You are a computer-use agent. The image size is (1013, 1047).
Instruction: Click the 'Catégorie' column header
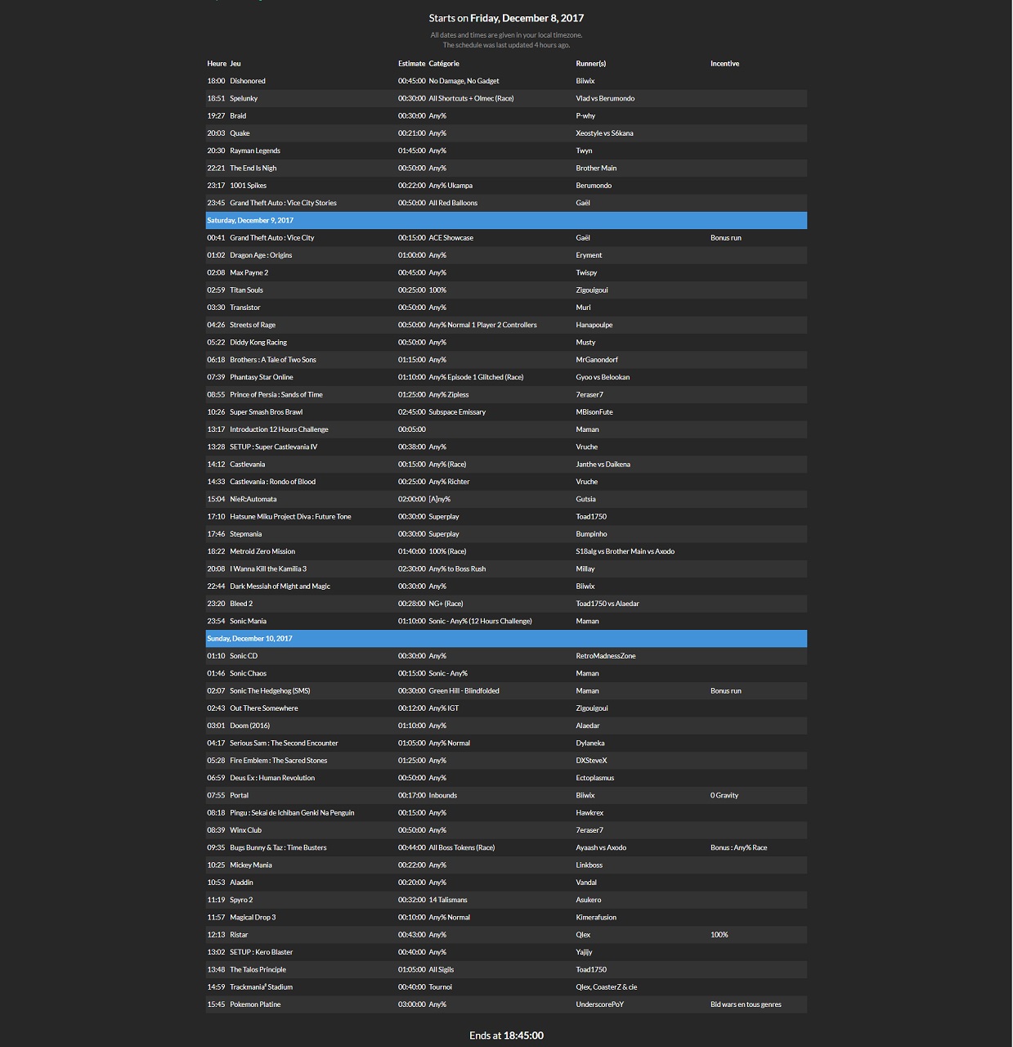pos(444,64)
